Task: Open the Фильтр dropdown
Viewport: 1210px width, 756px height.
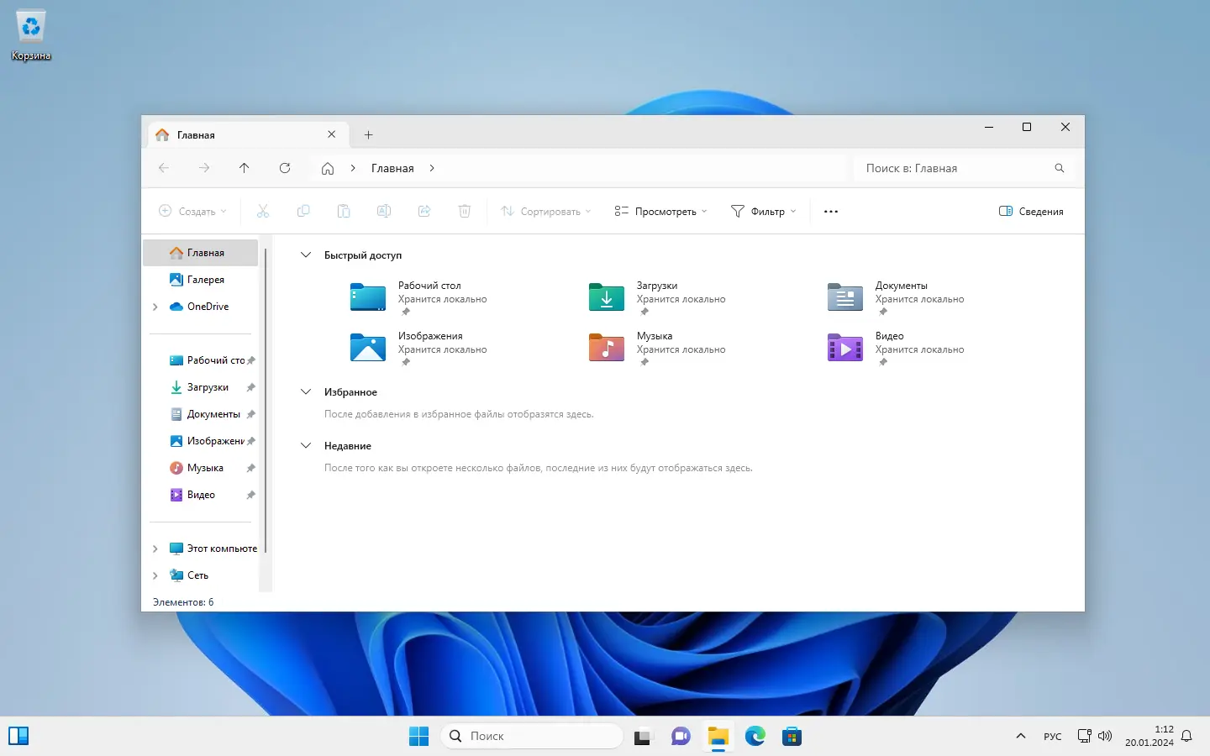Action: (763, 212)
